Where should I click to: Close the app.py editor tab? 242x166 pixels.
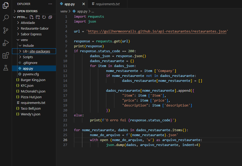84,4
